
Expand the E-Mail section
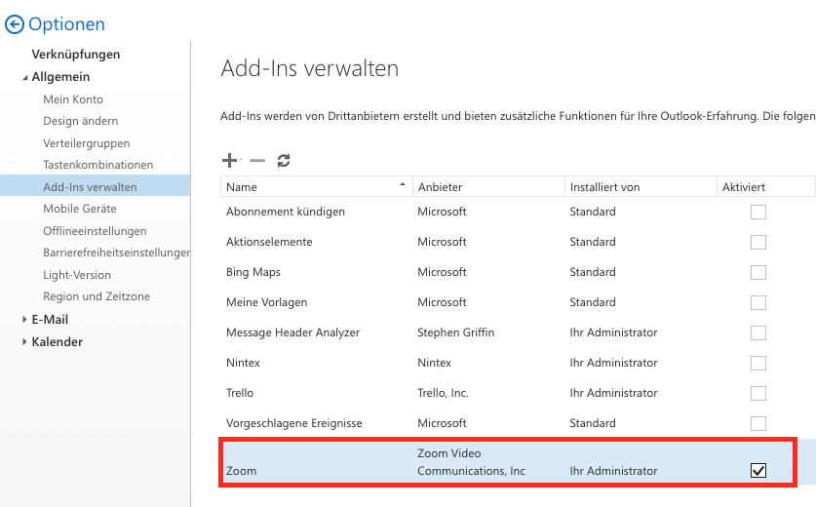25,320
